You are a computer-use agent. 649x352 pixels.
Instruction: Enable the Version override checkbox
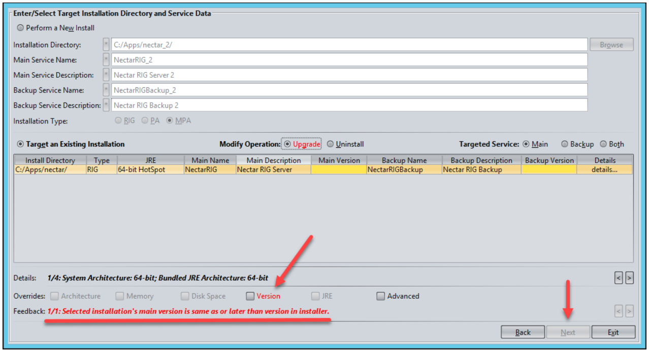click(x=250, y=296)
